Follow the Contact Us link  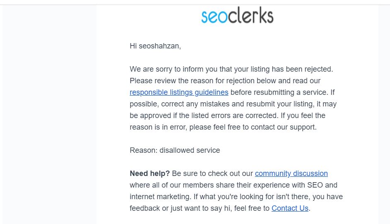click(290, 208)
